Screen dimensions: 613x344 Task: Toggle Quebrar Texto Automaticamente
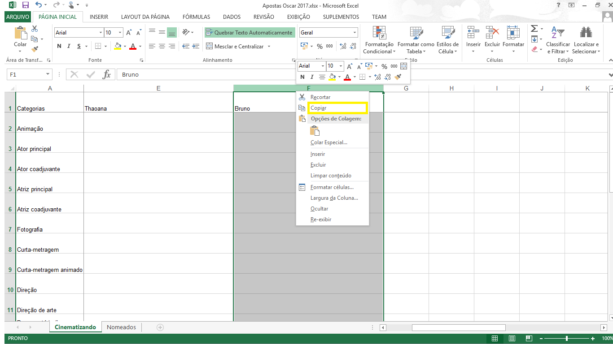point(250,33)
